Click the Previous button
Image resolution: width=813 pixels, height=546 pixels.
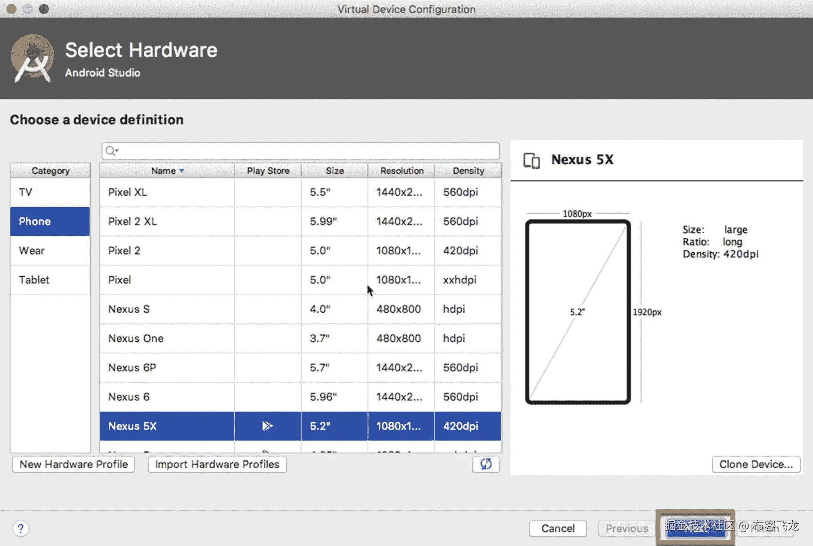[x=627, y=529]
